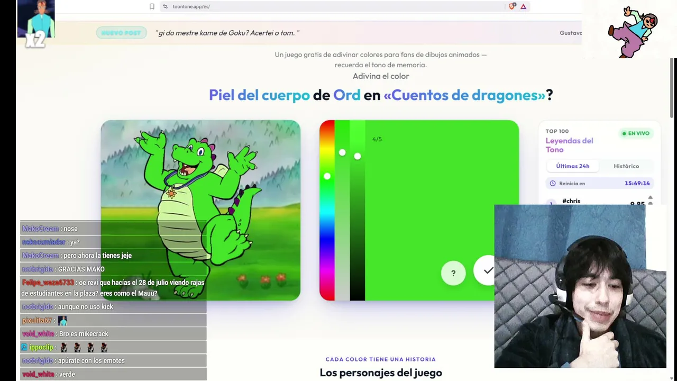677x381 pixels.
Task: Click the free color-guessing game description text
Action: point(381,60)
